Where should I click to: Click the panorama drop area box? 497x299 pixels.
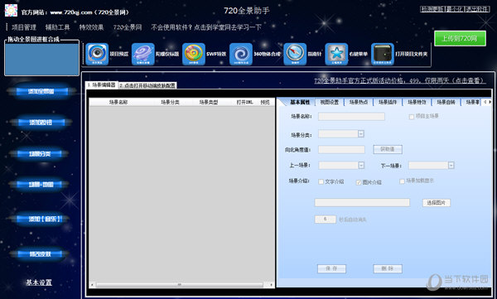pos(42,60)
